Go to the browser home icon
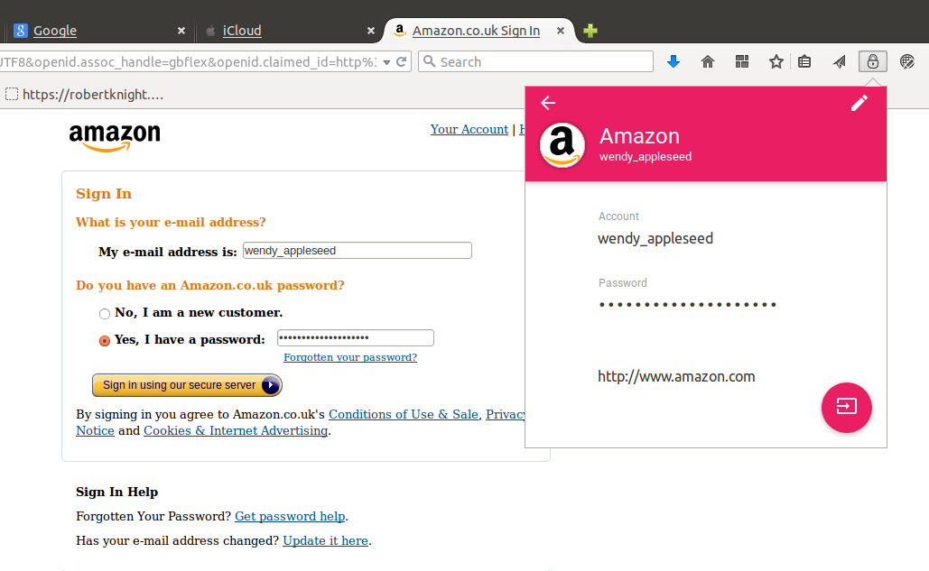This screenshot has height=571, width=929. (x=708, y=61)
